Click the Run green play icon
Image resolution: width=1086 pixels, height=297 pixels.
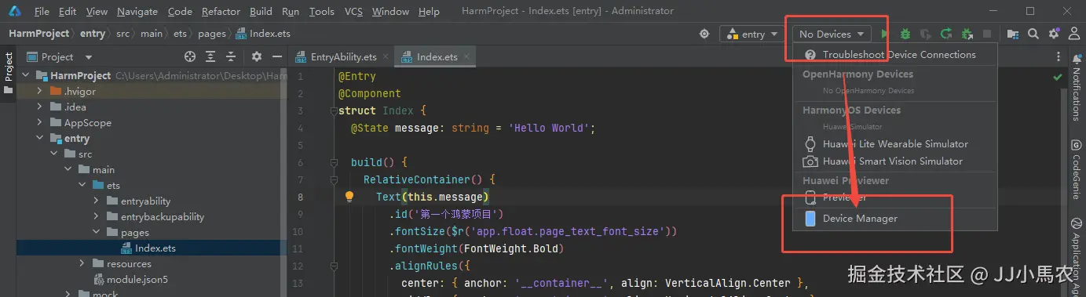point(885,34)
